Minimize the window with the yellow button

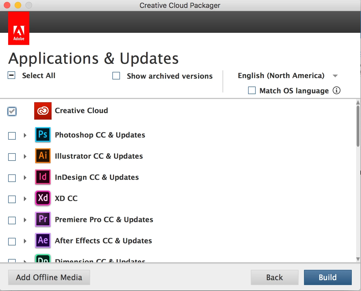[18, 5]
